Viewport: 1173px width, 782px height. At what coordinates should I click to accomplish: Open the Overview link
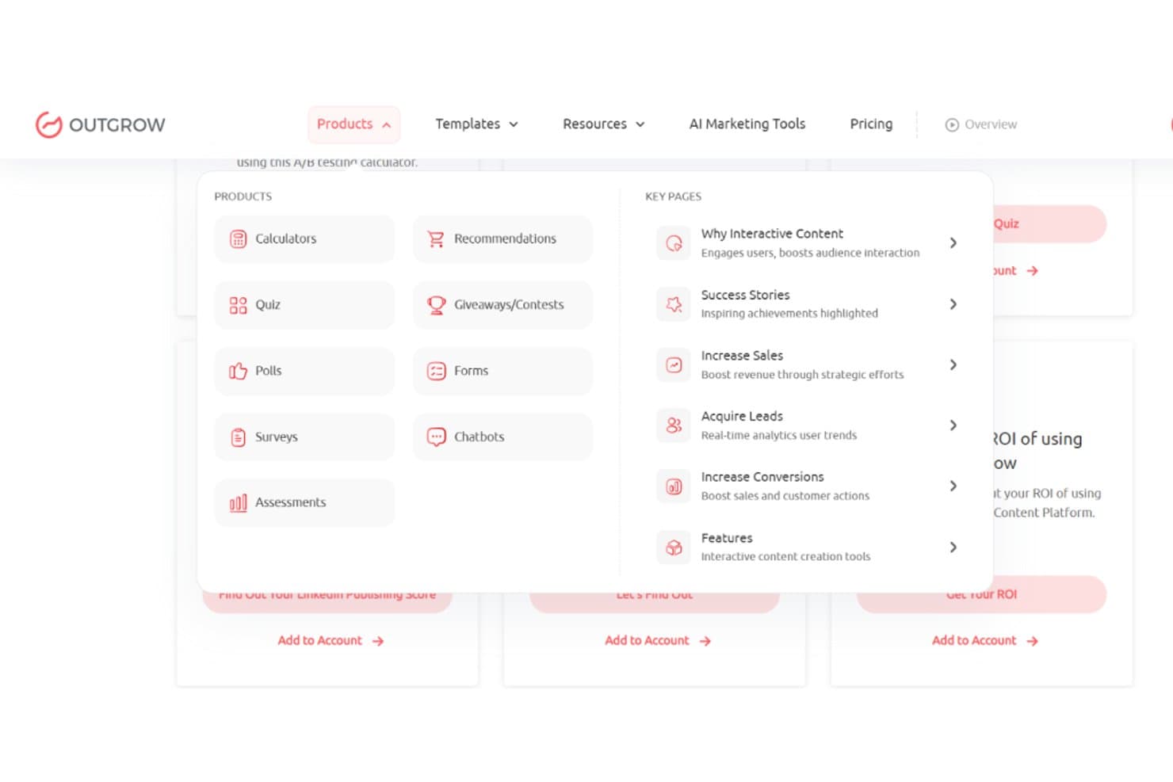981,124
